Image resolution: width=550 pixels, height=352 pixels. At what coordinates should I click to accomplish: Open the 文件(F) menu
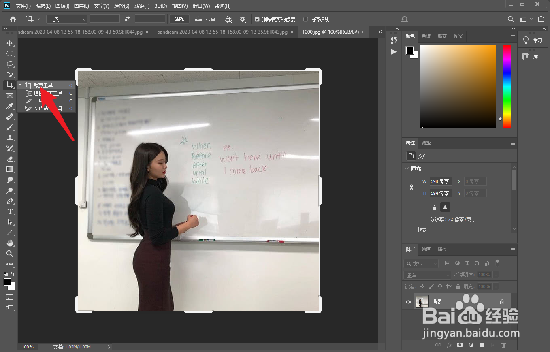coord(23,6)
